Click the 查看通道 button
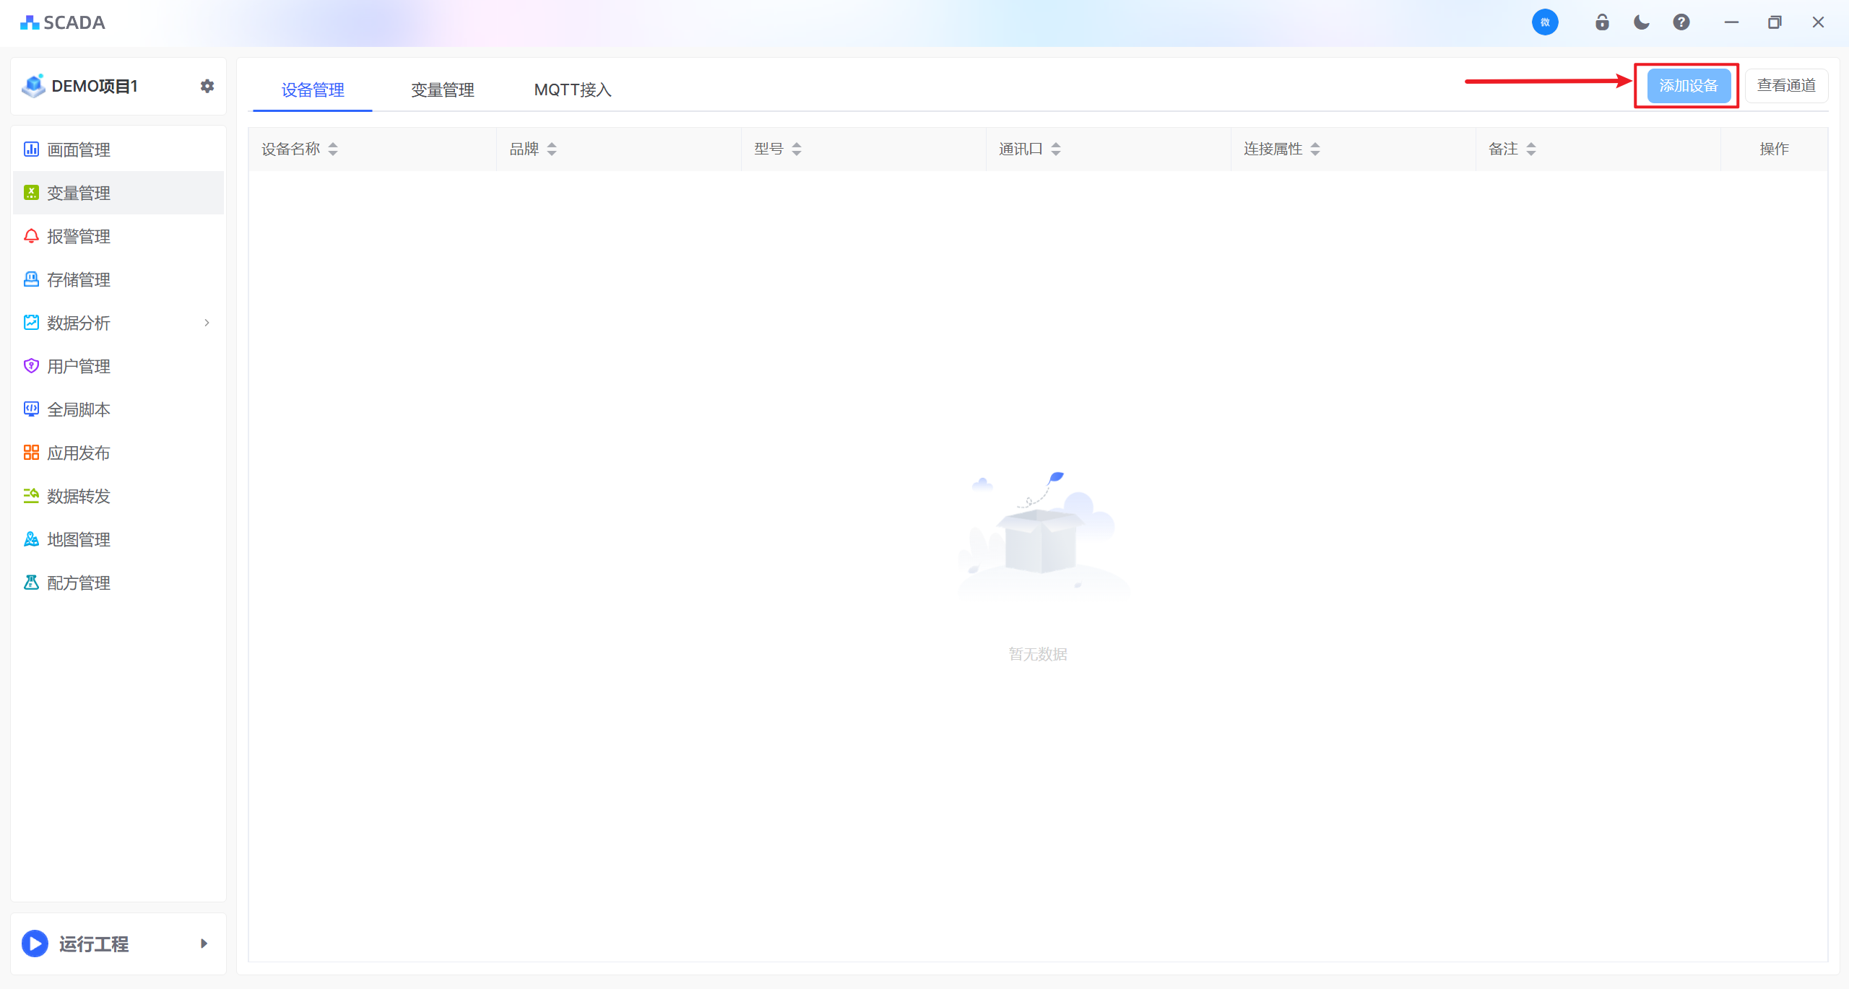 (1785, 85)
